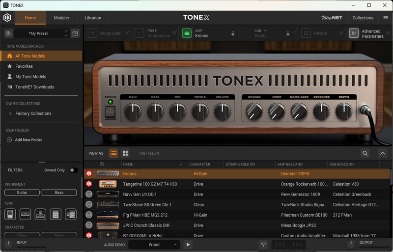Select Tangerine 100 G2 M7 T4 V30 row
393x252 pixels.
click(x=237, y=184)
